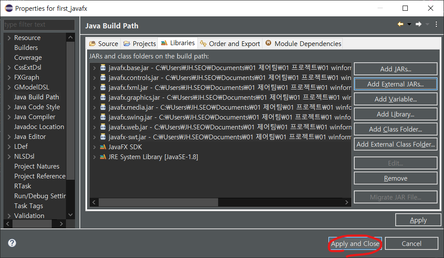Open the back history dropdown arrow
Image resolution: width=444 pixels, height=258 pixels.
(409, 25)
